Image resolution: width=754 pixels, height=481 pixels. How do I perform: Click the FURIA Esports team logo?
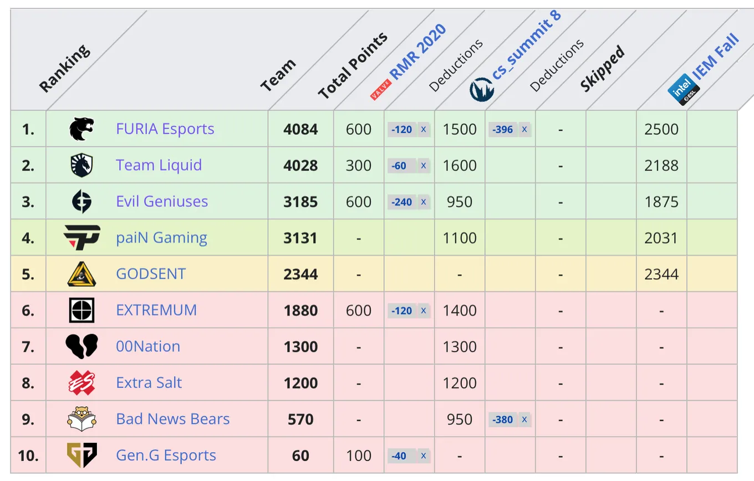pyautogui.click(x=81, y=129)
